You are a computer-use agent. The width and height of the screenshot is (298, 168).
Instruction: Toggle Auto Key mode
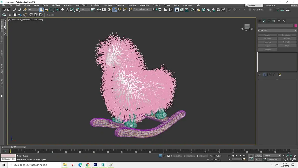tap(259, 156)
